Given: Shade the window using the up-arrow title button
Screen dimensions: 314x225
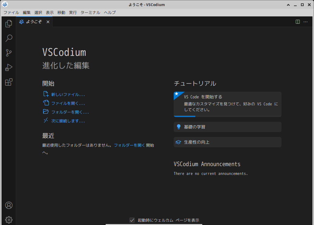Looking at the screenshot, I should point(288,5).
